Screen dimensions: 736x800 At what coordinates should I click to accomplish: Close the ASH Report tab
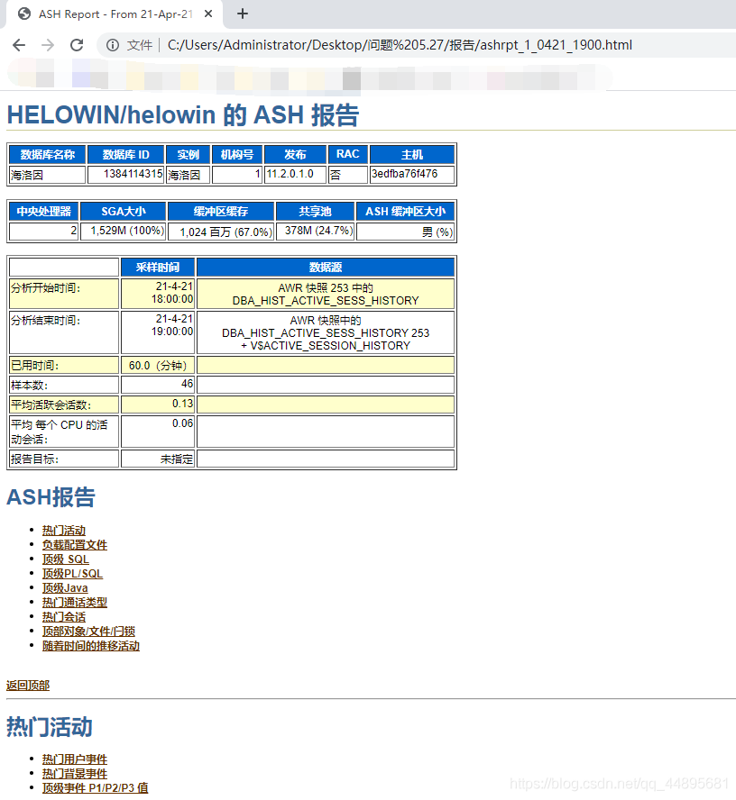pyautogui.click(x=207, y=14)
